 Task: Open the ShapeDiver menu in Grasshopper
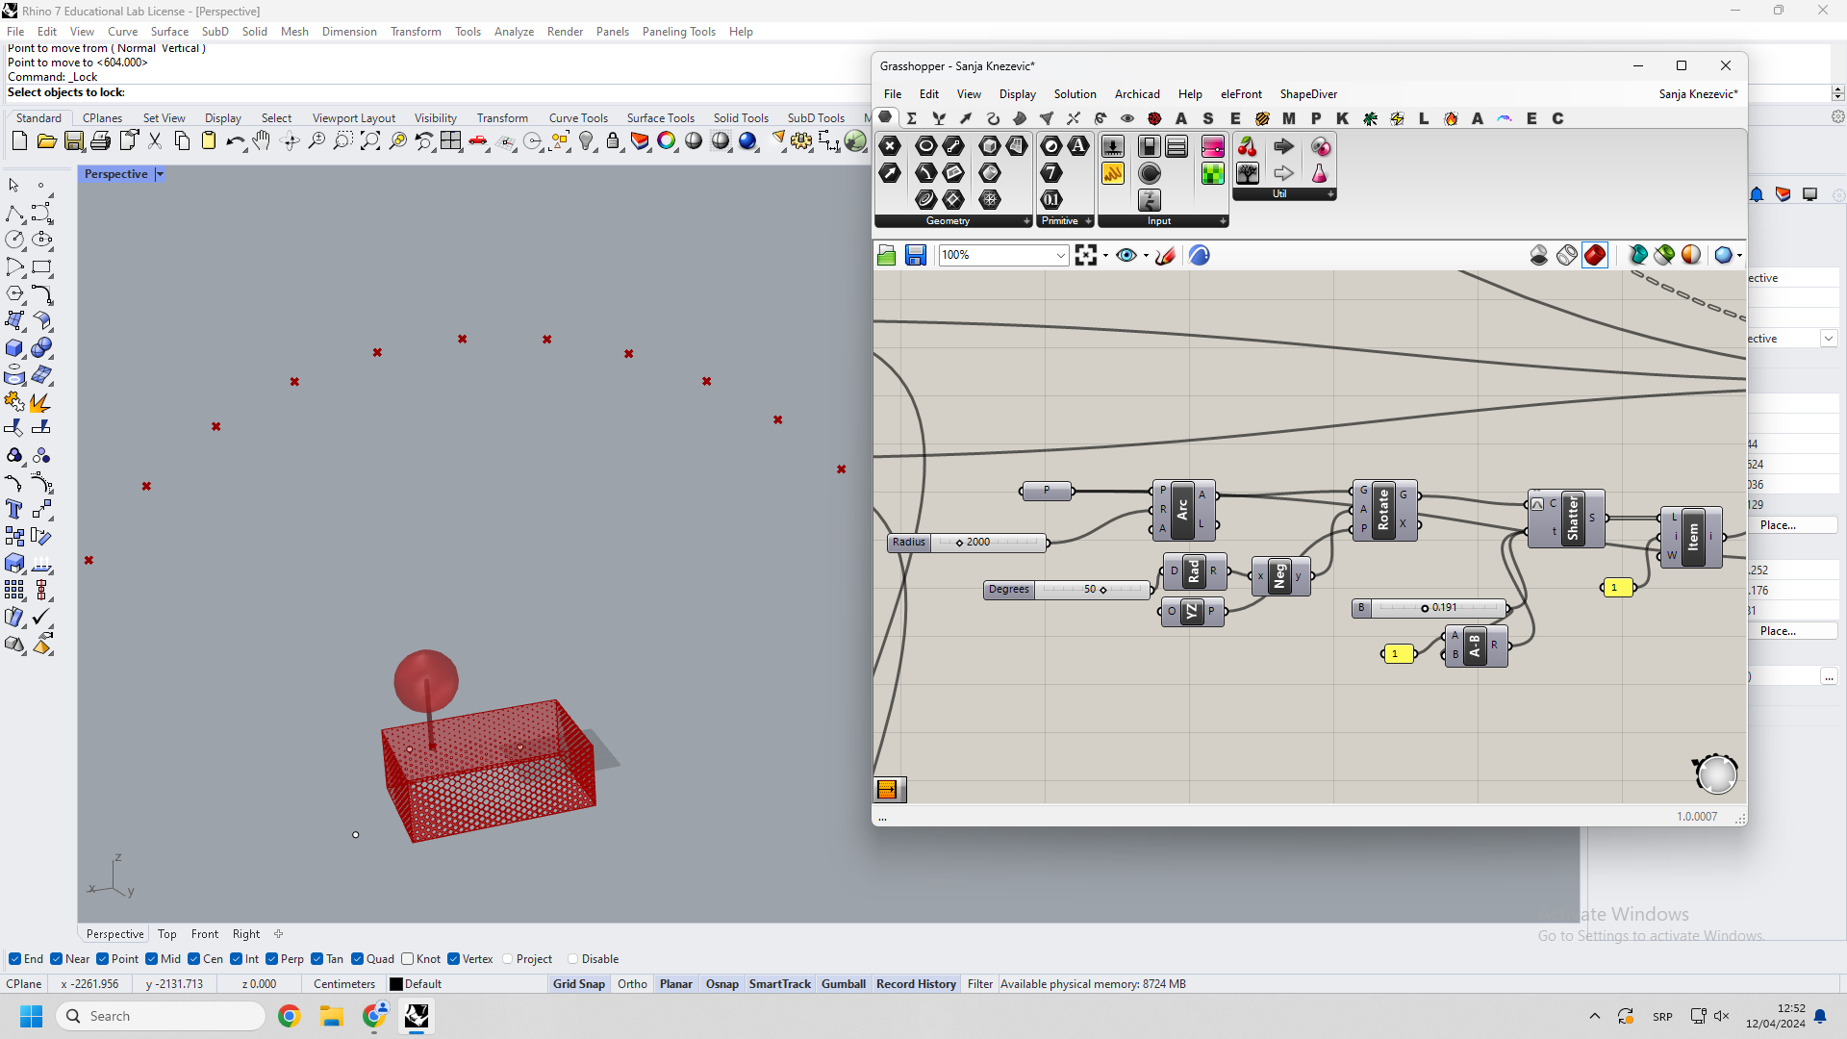(x=1308, y=94)
